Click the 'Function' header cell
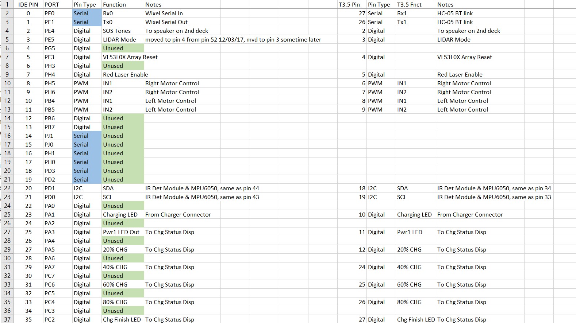This screenshot has width=576, height=323. pyautogui.click(x=123, y=4)
